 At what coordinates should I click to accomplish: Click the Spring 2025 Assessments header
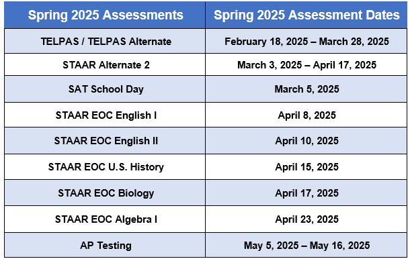coord(105,15)
